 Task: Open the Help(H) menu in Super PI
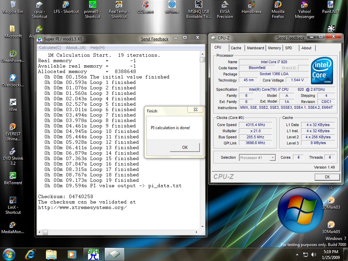pos(98,48)
